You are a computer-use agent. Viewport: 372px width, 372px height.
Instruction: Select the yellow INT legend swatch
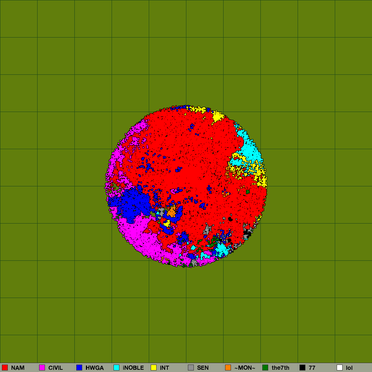point(154,368)
